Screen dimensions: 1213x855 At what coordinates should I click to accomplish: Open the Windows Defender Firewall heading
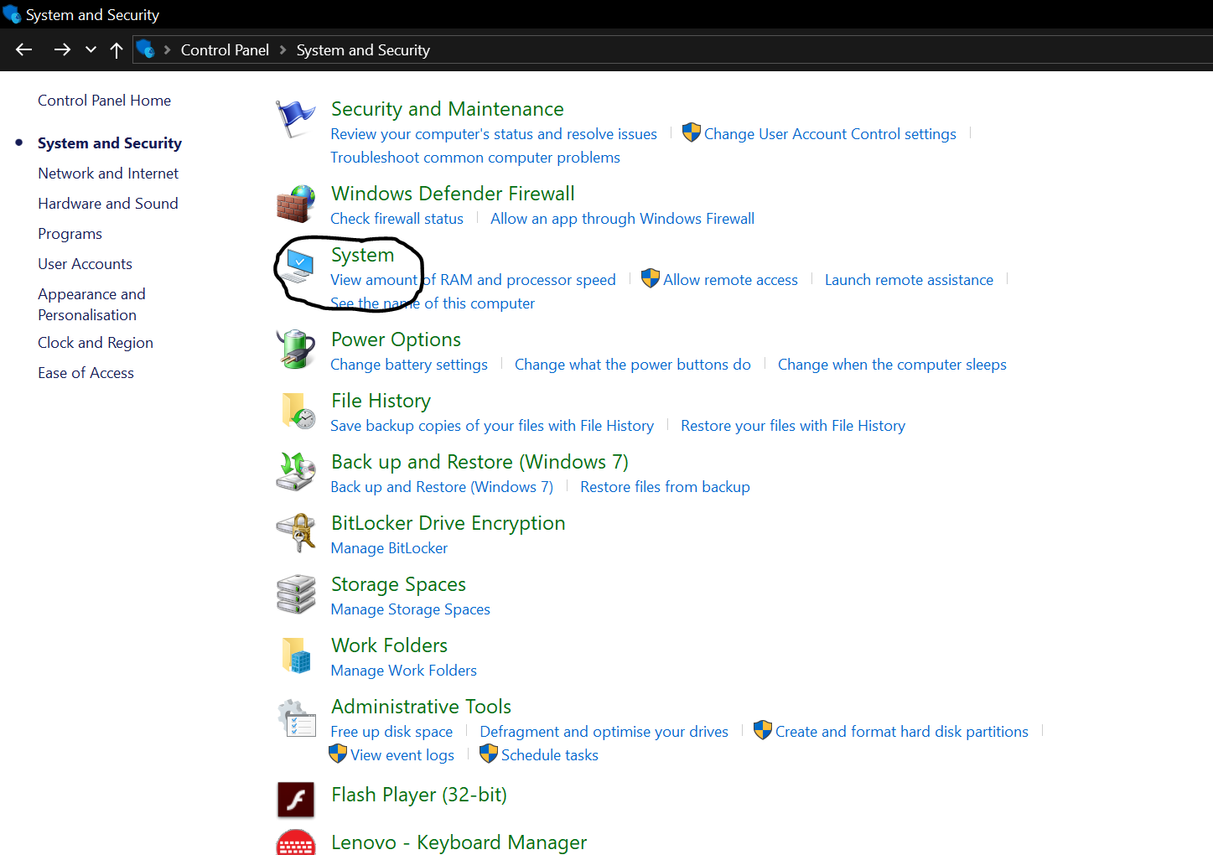tap(453, 194)
